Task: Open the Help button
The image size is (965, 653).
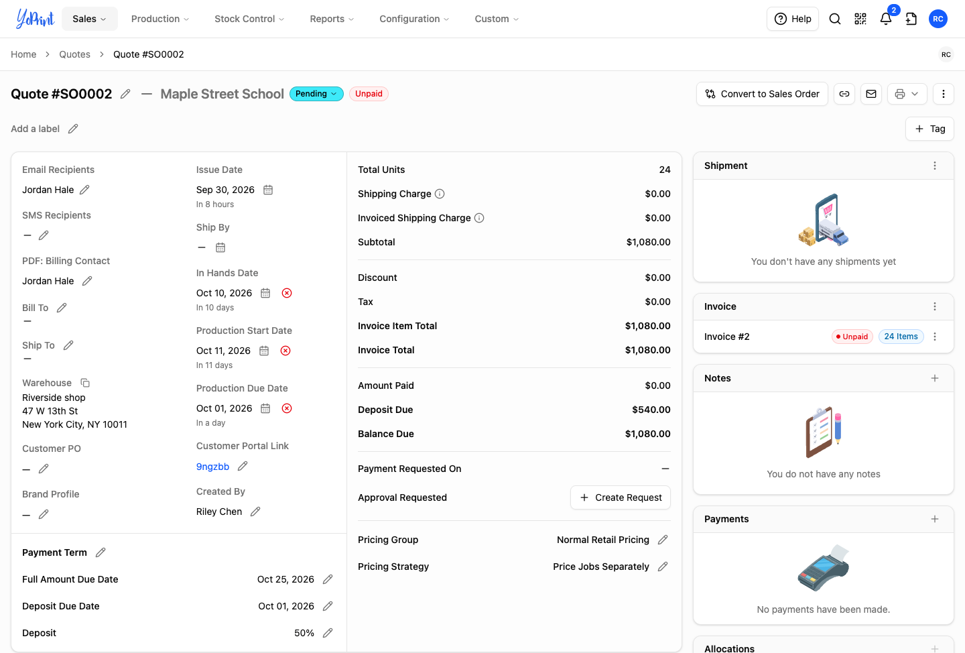Action: coord(793,19)
